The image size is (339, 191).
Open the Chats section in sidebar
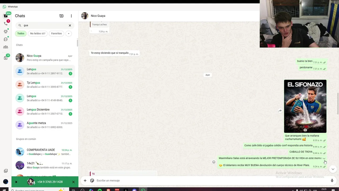tap(6, 16)
